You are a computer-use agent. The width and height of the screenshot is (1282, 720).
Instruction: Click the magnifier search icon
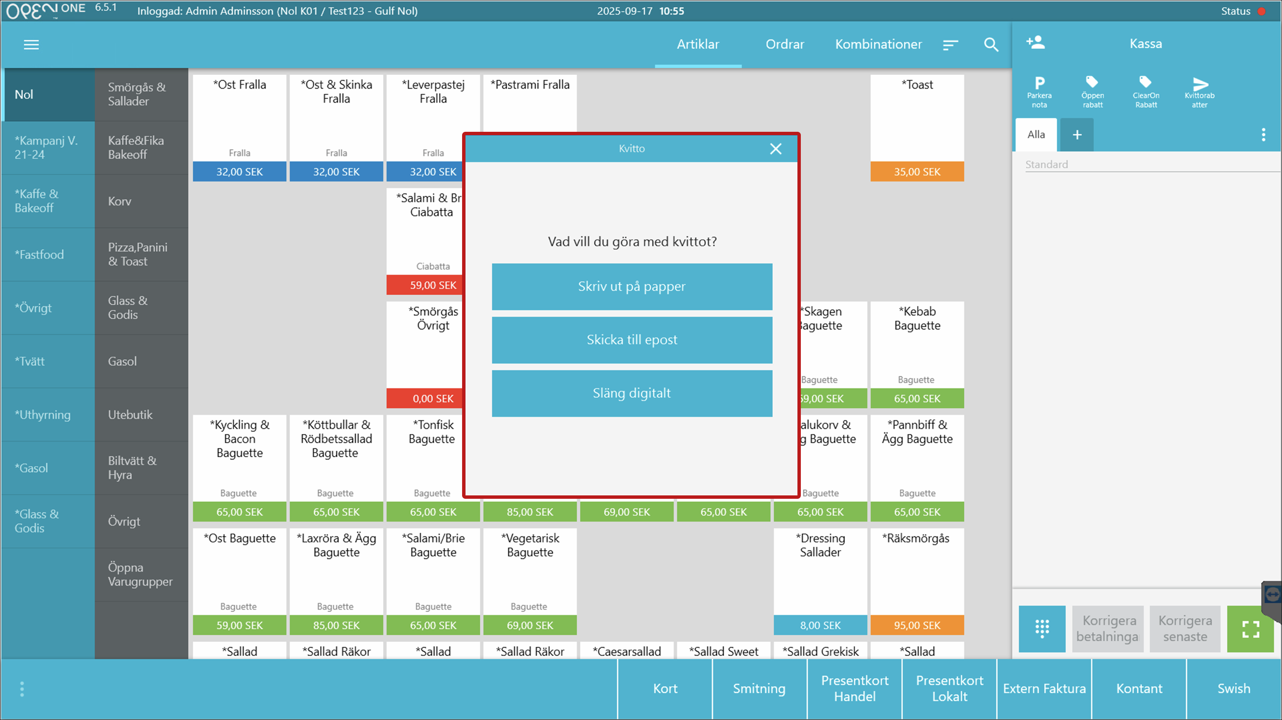(991, 45)
